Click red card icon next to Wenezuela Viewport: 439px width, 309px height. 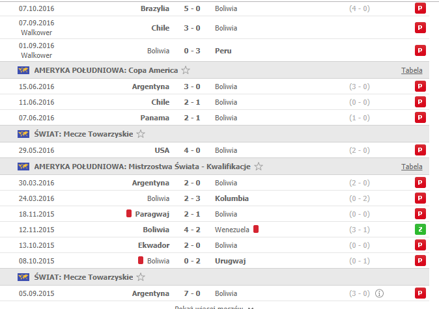point(256,229)
